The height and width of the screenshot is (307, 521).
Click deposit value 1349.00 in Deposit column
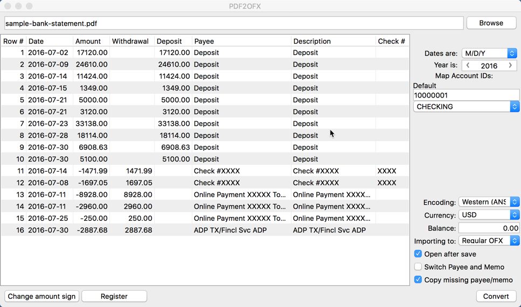(x=176, y=88)
